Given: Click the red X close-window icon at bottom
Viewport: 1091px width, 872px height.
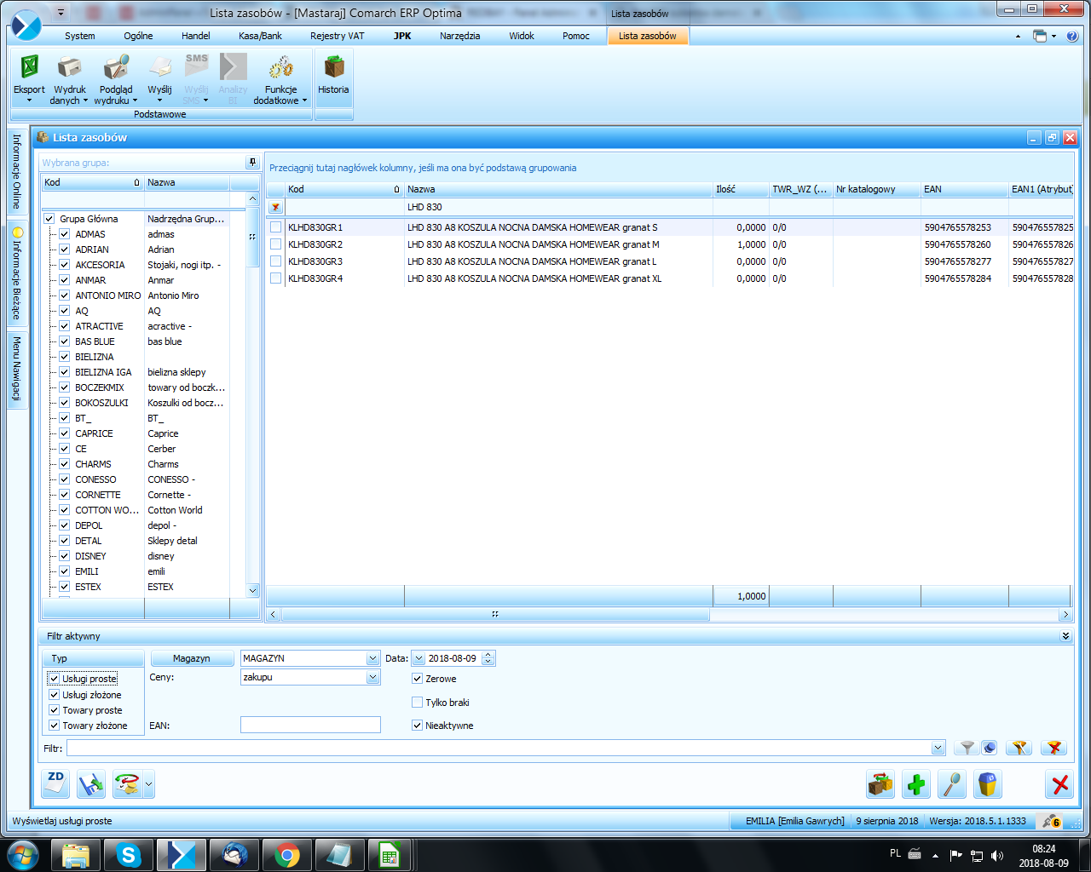Looking at the screenshot, I should coord(1060,784).
